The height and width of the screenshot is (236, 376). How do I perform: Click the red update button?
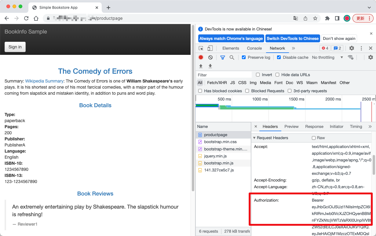point(363,18)
